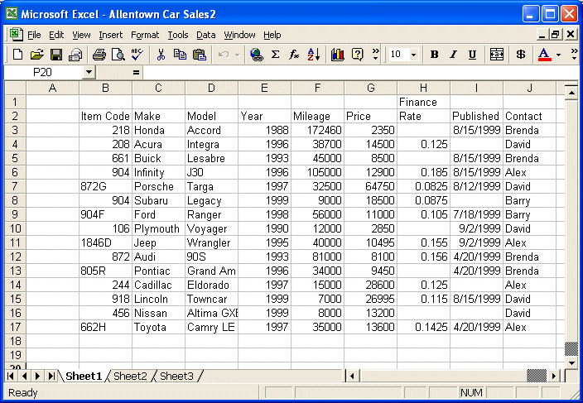Open the Office Assistant help icon

coord(357,55)
